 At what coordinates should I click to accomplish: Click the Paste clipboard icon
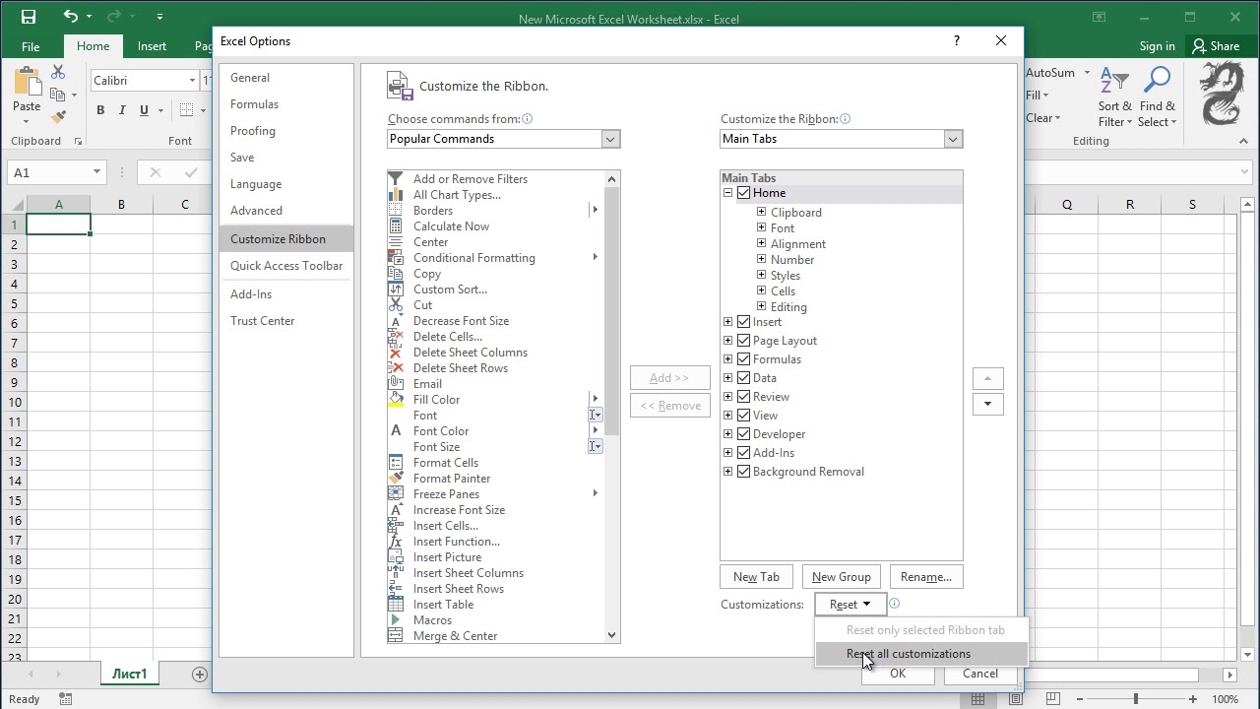click(x=27, y=82)
